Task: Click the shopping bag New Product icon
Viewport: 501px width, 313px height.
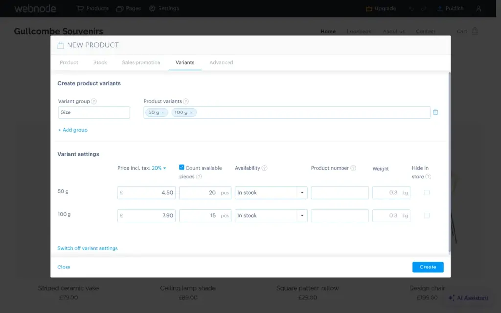Action: (60, 45)
